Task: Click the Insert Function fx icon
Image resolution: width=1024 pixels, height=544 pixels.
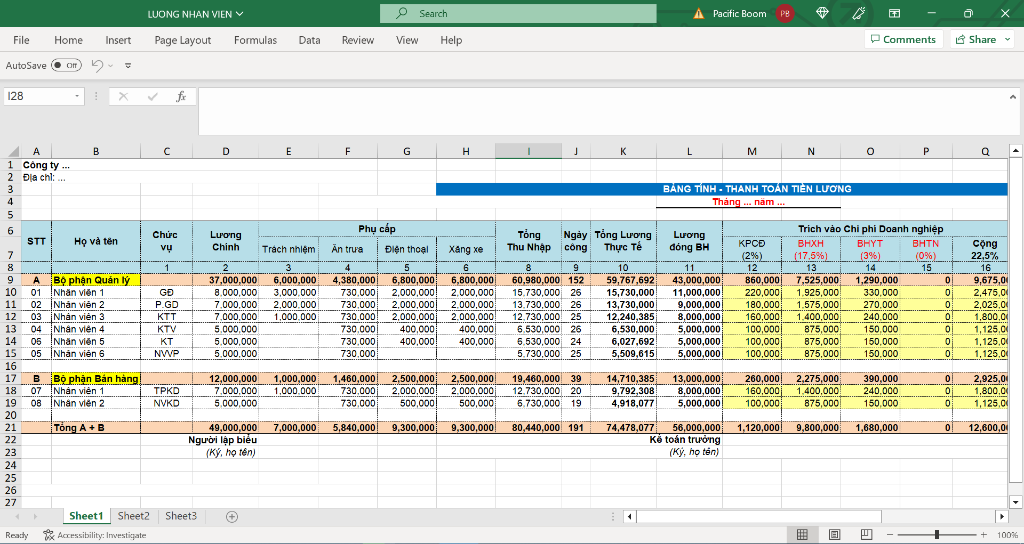Action: 181,96
